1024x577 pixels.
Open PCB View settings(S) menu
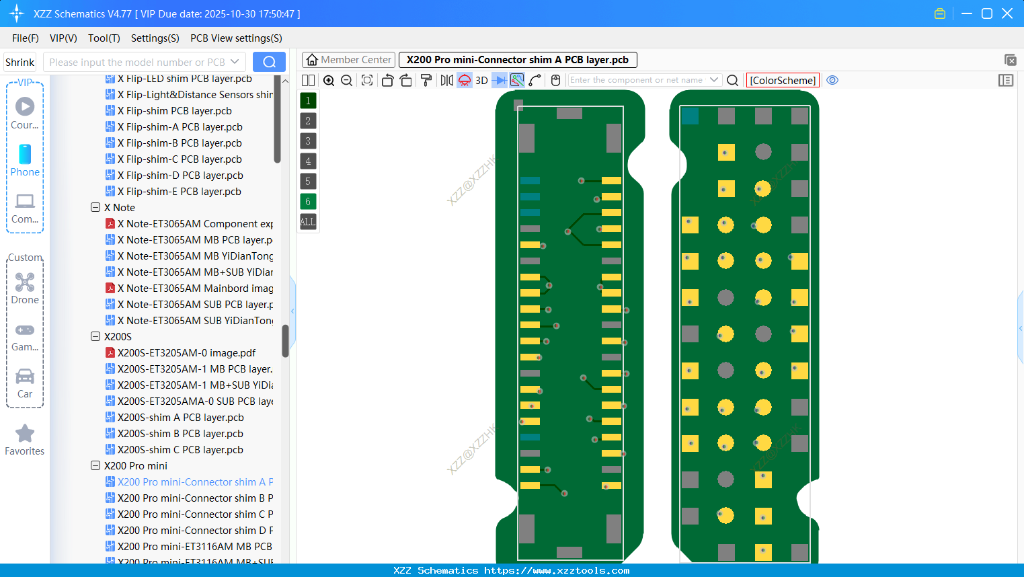235,38
